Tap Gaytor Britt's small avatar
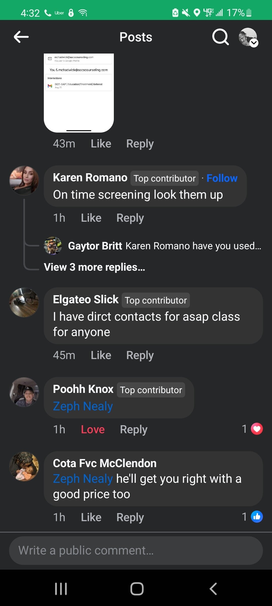 coord(53,246)
